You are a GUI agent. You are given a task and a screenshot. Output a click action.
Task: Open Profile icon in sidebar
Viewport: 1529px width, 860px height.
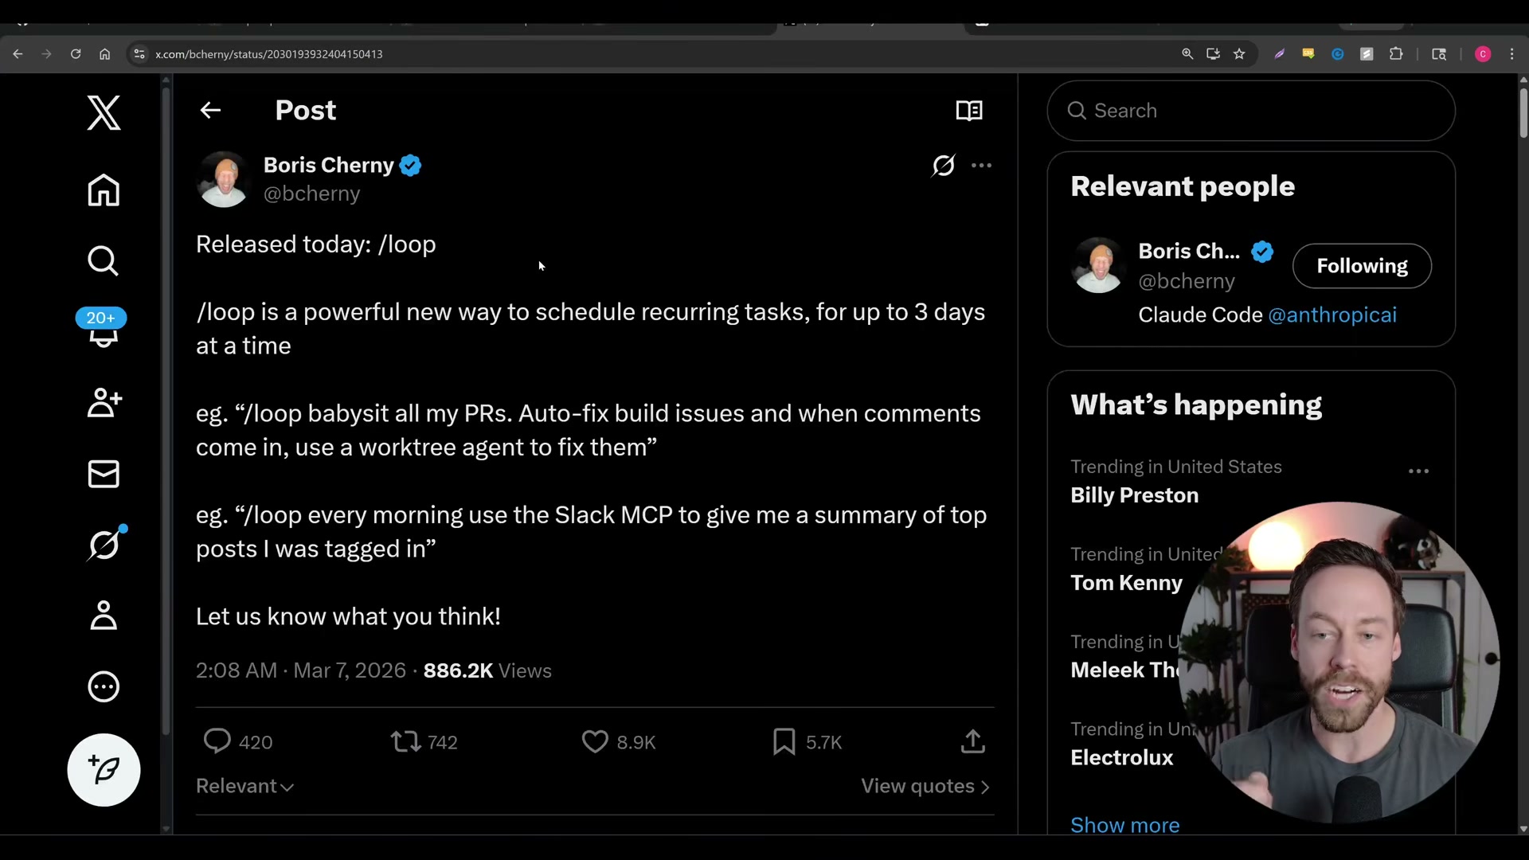104,616
